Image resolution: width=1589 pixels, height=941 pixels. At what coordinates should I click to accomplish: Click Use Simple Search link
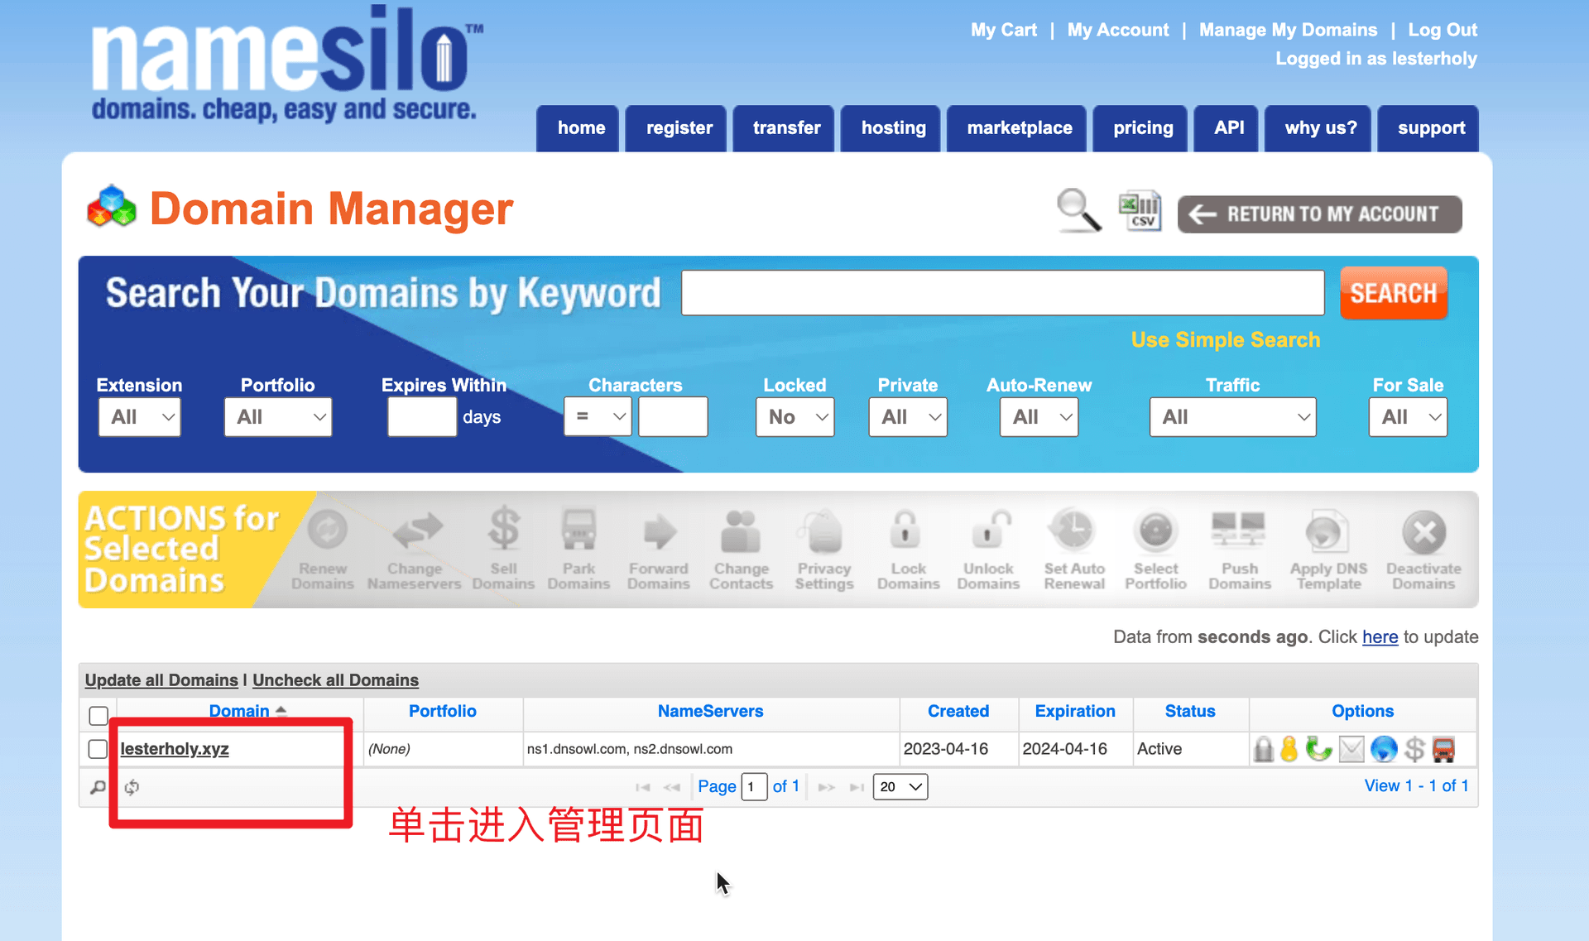tap(1226, 340)
